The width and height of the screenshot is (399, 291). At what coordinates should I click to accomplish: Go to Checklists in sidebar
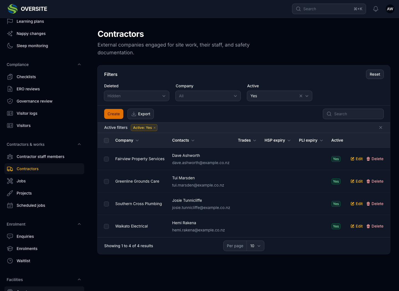click(x=44, y=77)
